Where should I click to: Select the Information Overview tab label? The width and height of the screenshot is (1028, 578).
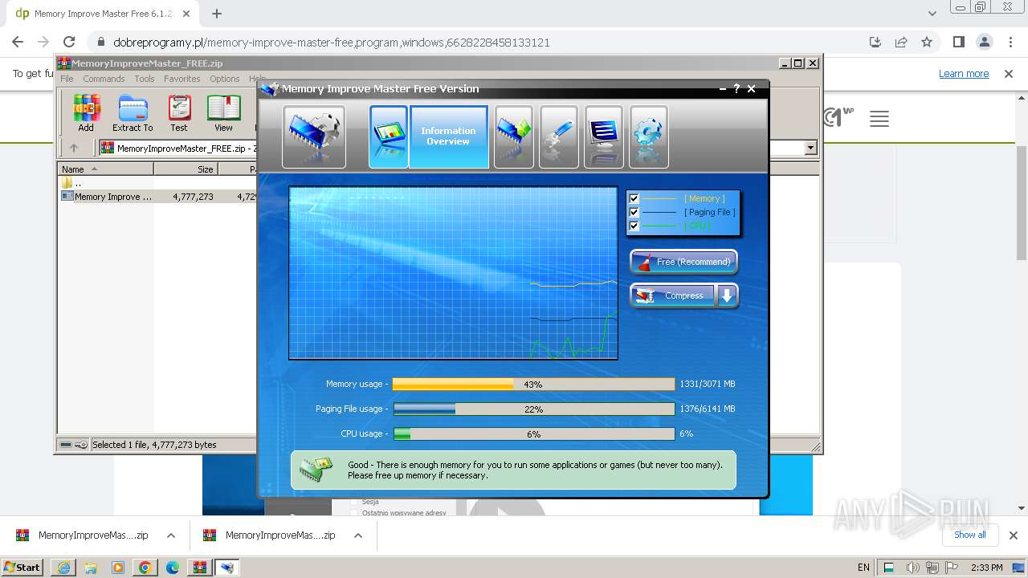[448, 136]
